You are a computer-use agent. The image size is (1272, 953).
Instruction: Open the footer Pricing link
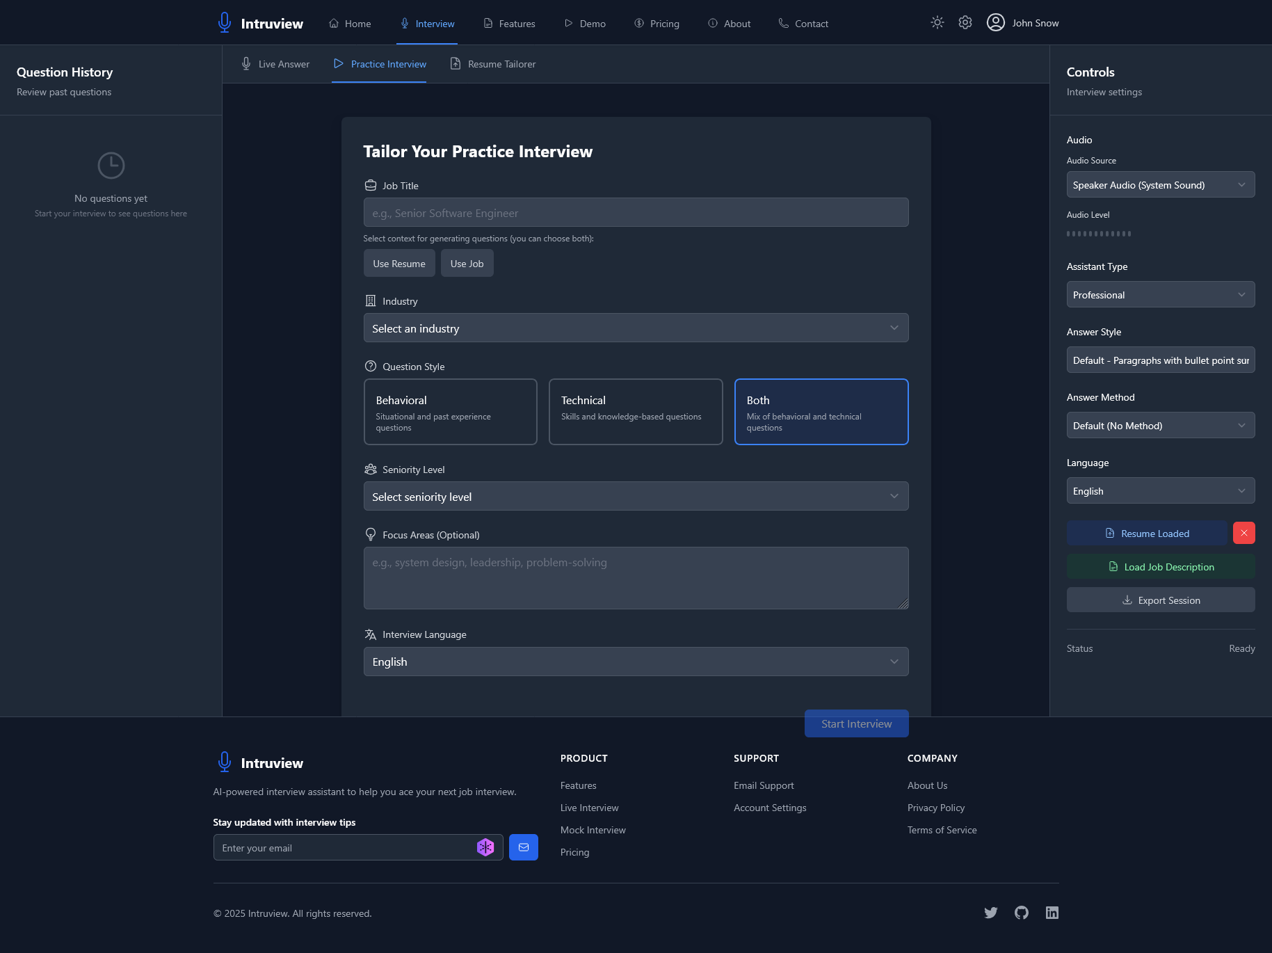[575, 852]
